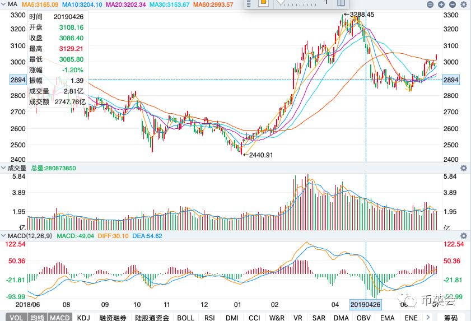
Task: Toggle the 均线 indicator button
Action: pos(38,318)
